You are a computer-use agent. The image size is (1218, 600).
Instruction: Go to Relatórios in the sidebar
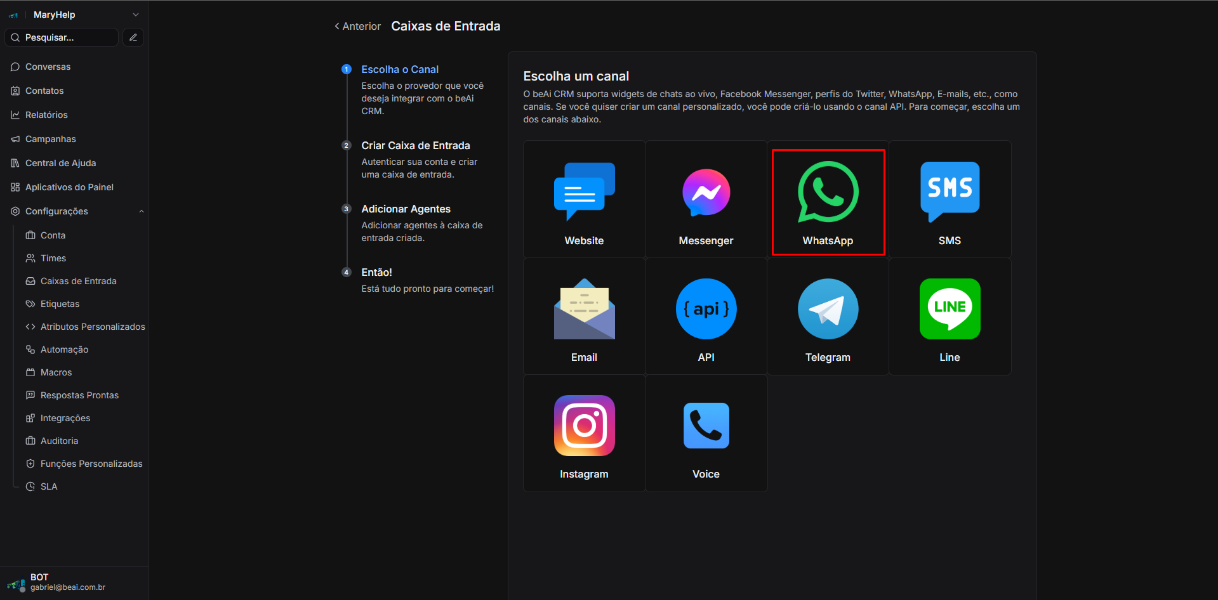[x=46, y=115]
